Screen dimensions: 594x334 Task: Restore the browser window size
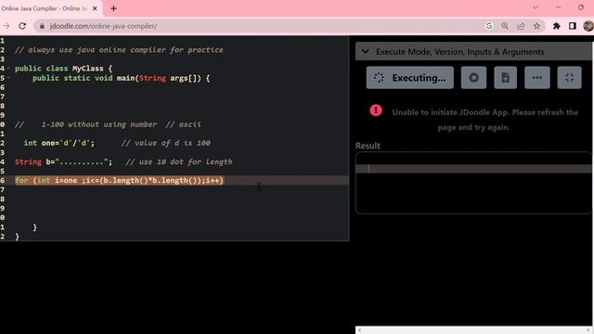coord(581,7)
